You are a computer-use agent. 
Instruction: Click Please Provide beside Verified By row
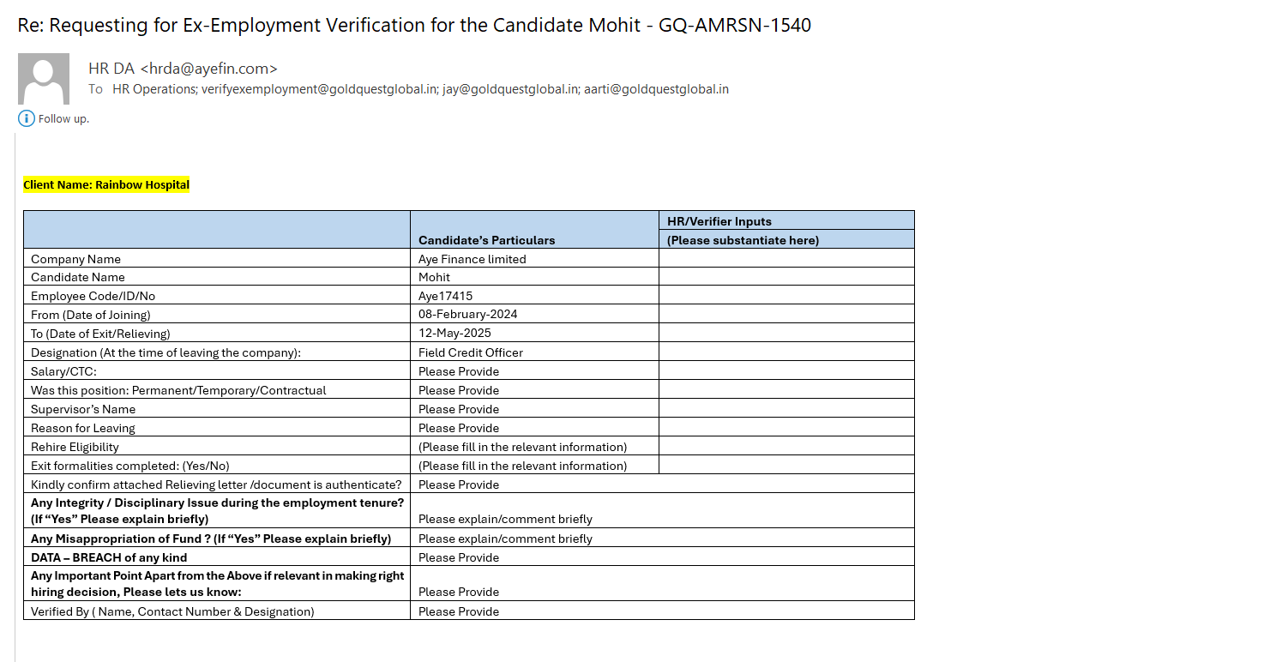coord(459,611)
